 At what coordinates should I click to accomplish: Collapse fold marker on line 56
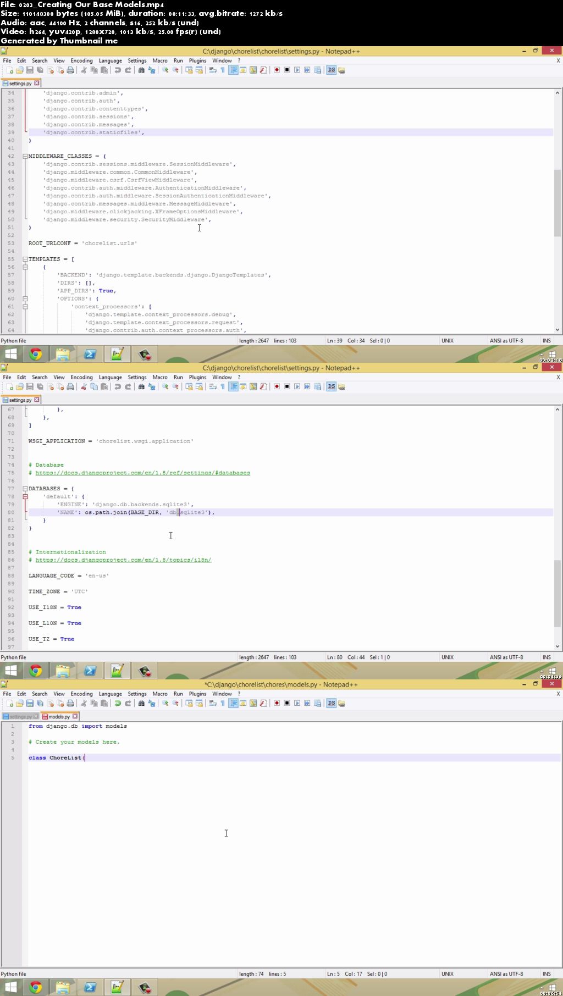[25, 267]
